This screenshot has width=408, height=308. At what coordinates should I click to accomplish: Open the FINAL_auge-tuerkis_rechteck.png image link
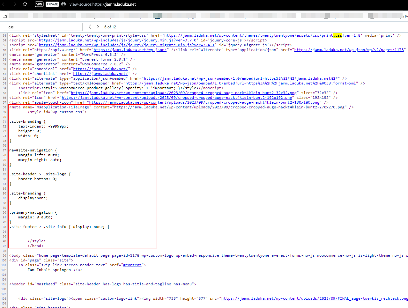coord(315,298)
